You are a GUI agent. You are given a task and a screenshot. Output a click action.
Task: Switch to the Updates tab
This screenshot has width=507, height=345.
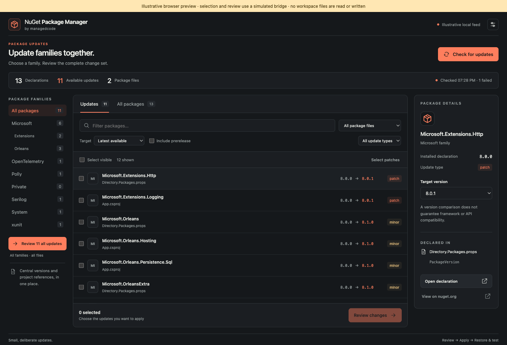[94, 104]
